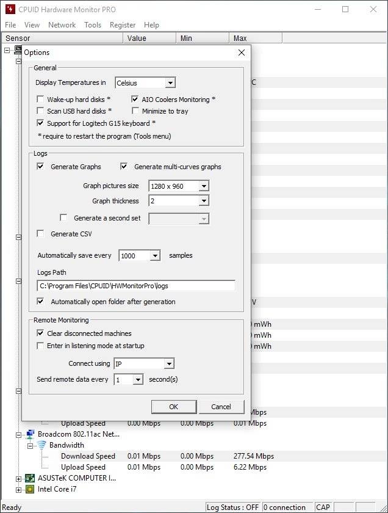Open the Connect using IP dropdown
The image size is (388, 513).
[169, 363]
